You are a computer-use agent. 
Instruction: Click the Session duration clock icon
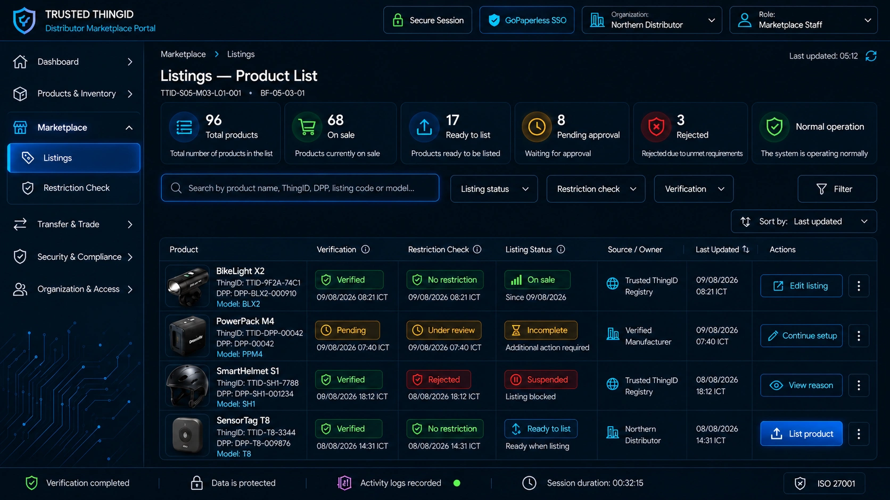[x=529, y=483]
